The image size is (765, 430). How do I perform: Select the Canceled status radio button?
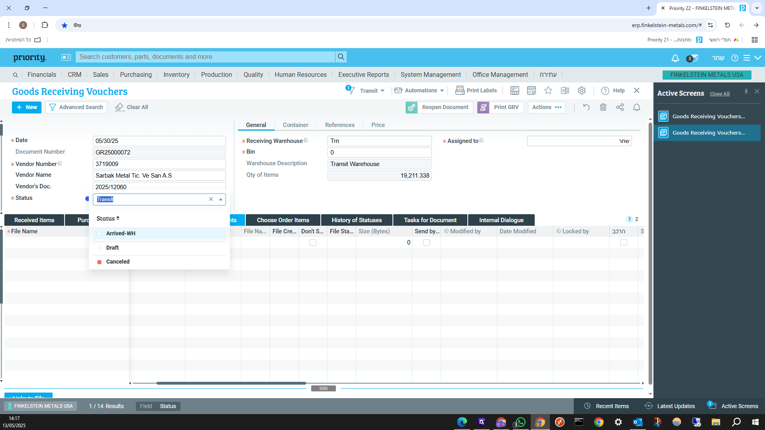pyautogui.click(x=99, y=262)
